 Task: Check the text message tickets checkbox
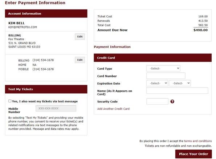pos(10,101)
